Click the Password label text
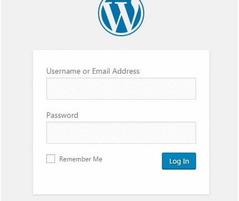The height and width of the screenshot is (201, 239). [x=62, y=115]
